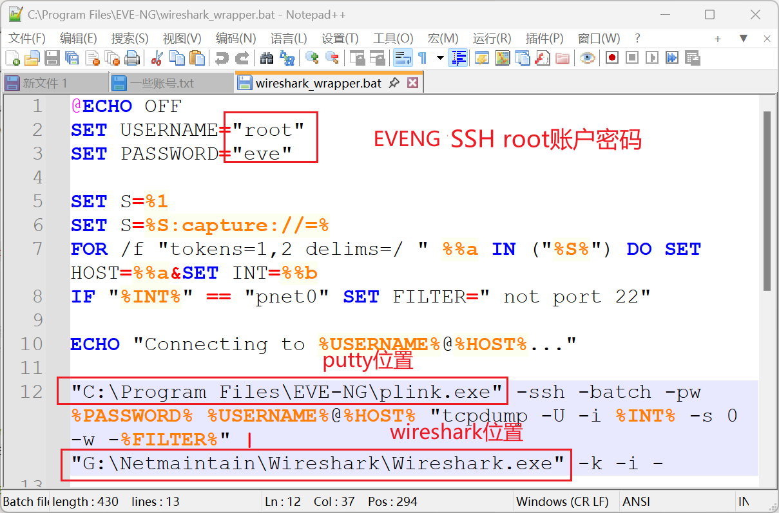Screen dimensions: 779x513
Task: Open the 搜索(S) menu
Action: tap(130, 38)
